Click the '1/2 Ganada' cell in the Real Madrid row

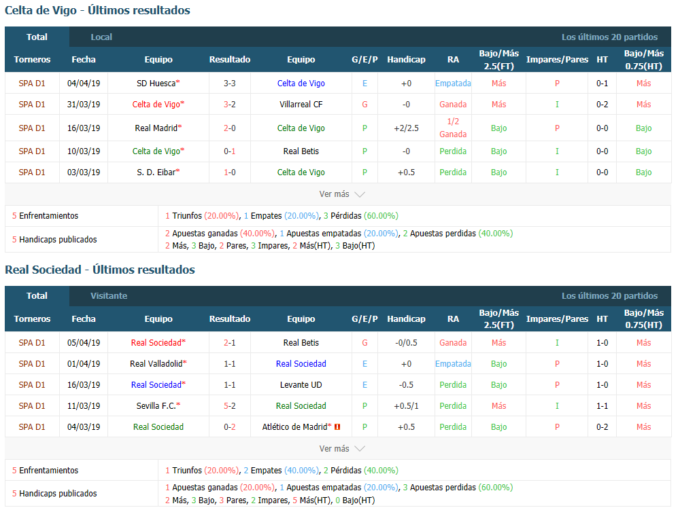coord(453,128)
